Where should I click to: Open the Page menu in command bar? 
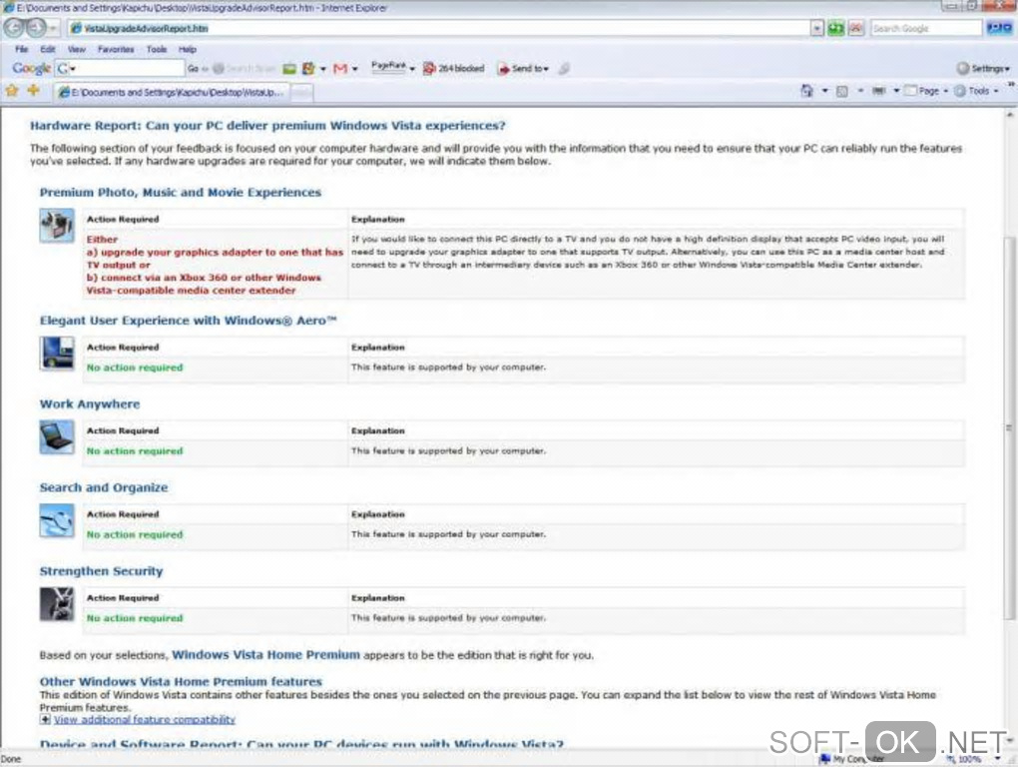[926, 91]
